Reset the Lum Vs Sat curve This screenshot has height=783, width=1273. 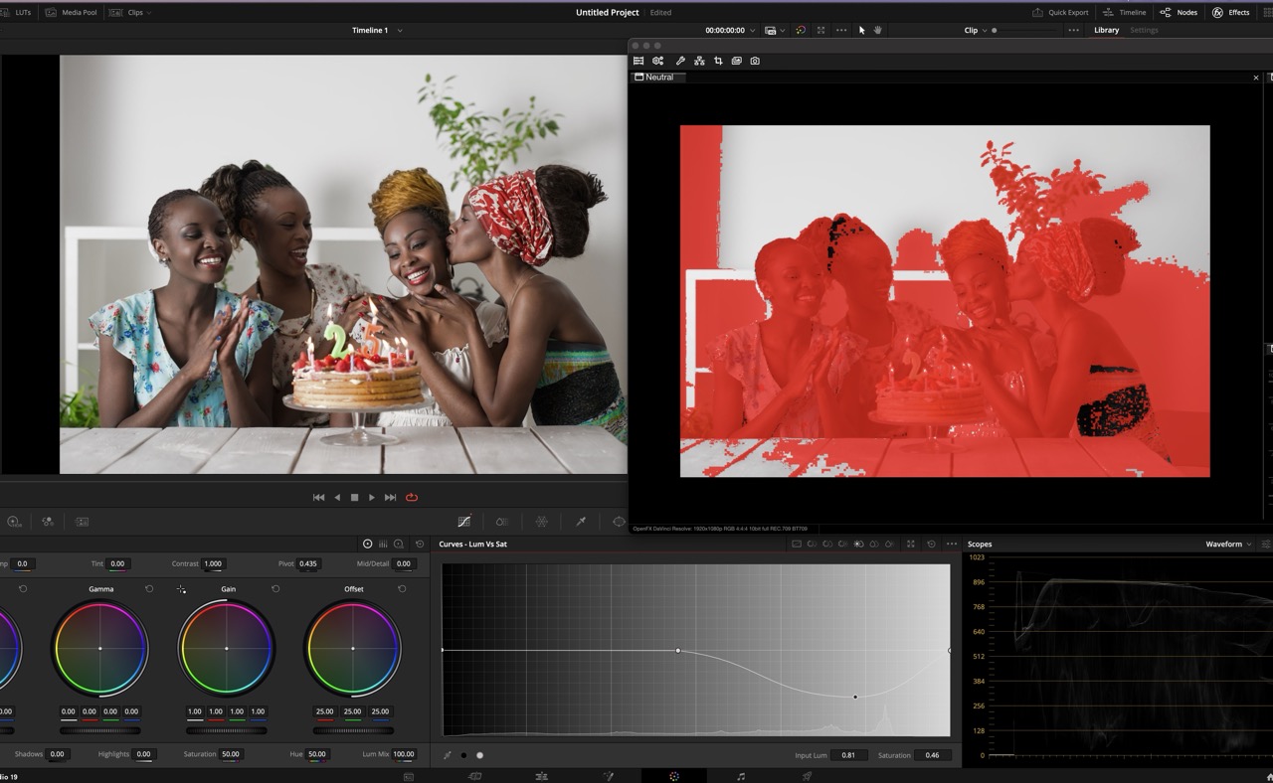pos(931,544)
